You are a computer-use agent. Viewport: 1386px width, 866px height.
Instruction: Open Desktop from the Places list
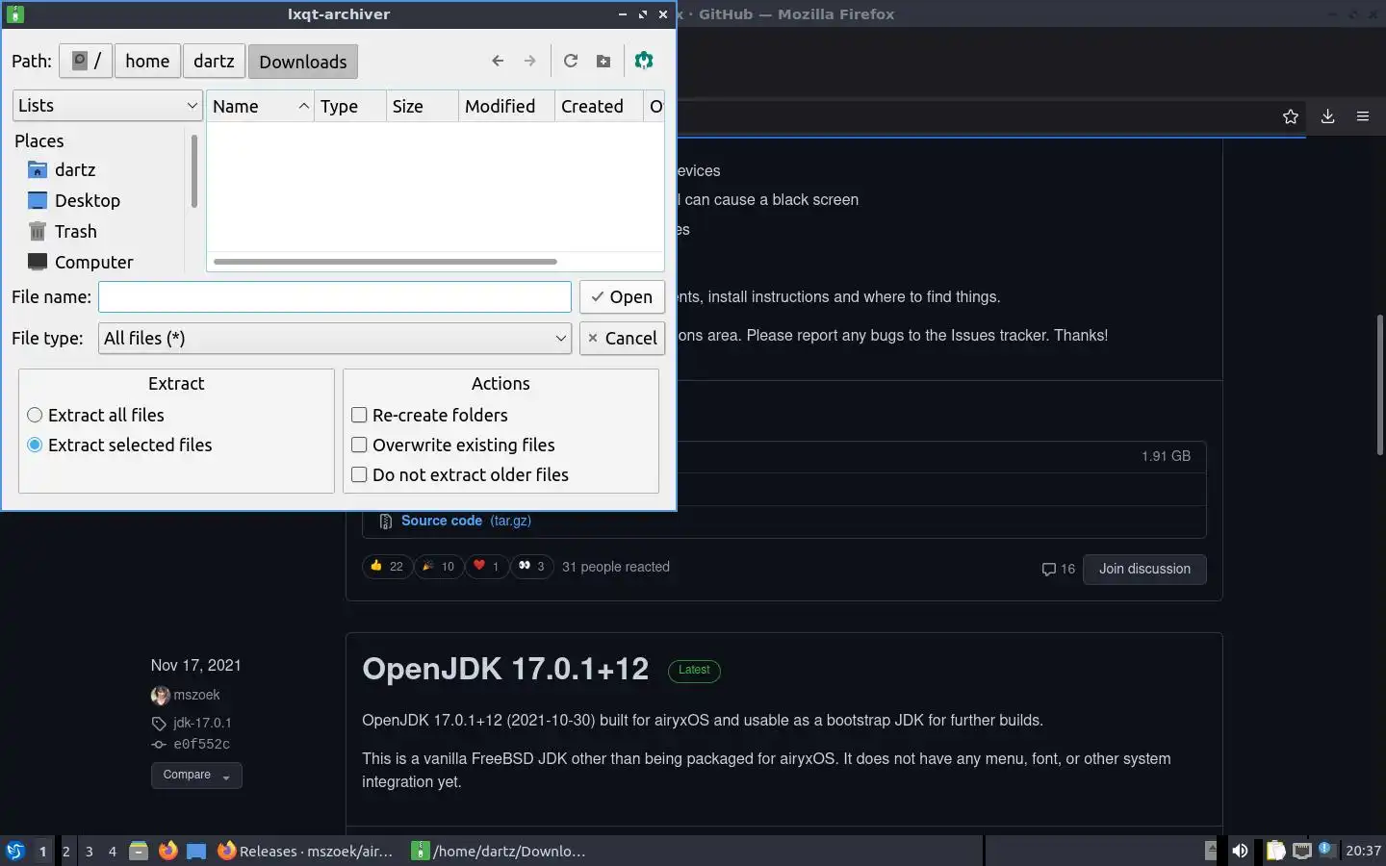click(74, 200)
